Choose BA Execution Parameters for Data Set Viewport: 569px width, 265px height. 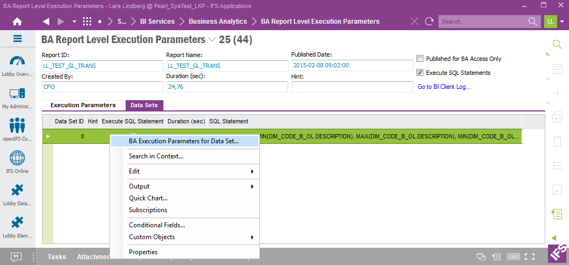point(184,141)
